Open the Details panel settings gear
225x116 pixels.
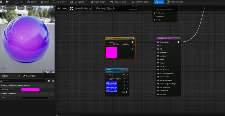point(53,81)
